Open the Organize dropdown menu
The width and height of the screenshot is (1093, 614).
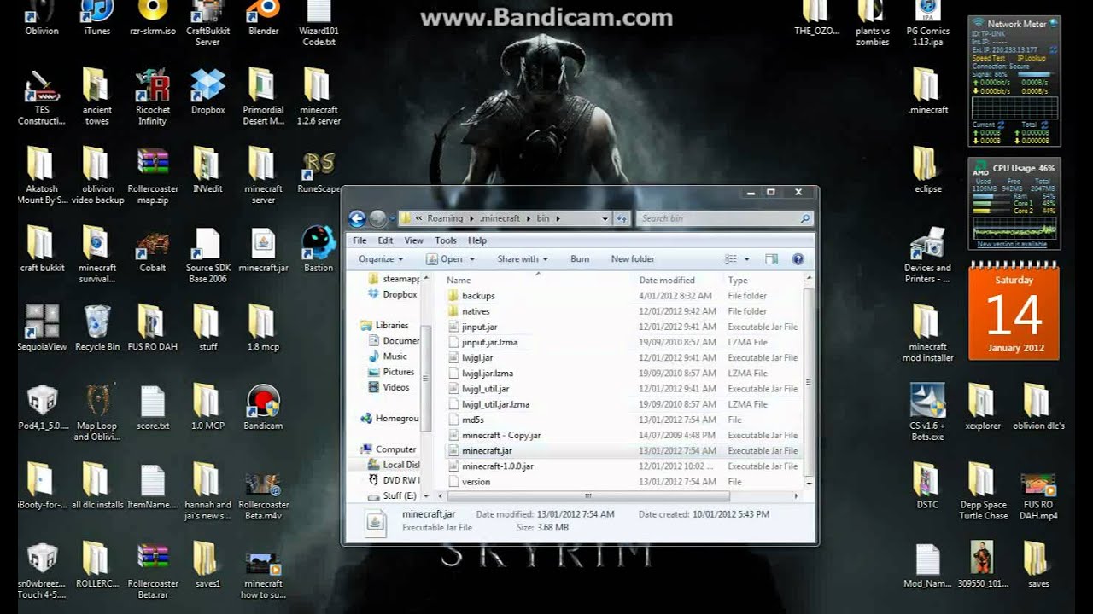[x=381, y=259]
